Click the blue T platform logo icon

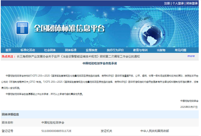[22, 28]
